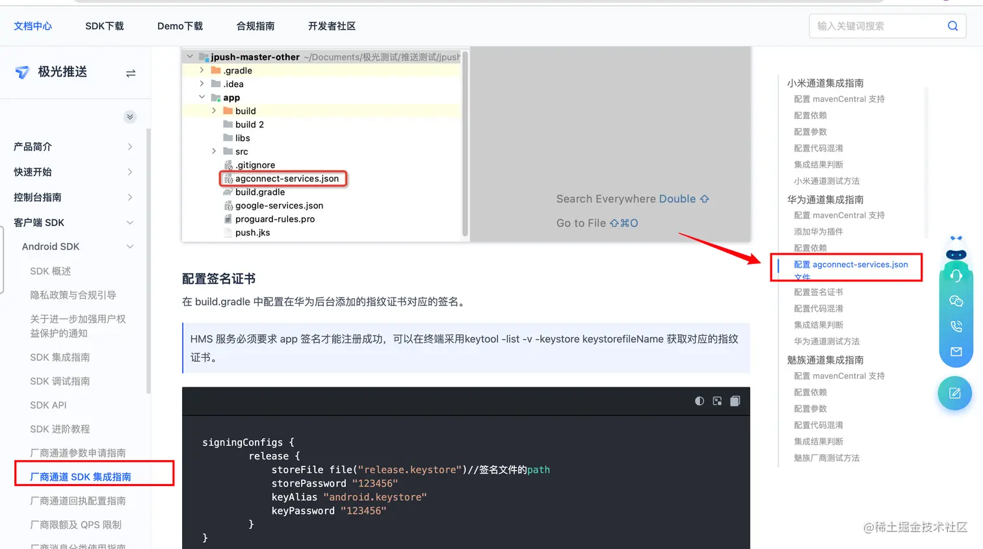Jump to 魅族厂商测试方法 anchor
Image resolution: width=983 pixels, height=549 pixels.
826,458
